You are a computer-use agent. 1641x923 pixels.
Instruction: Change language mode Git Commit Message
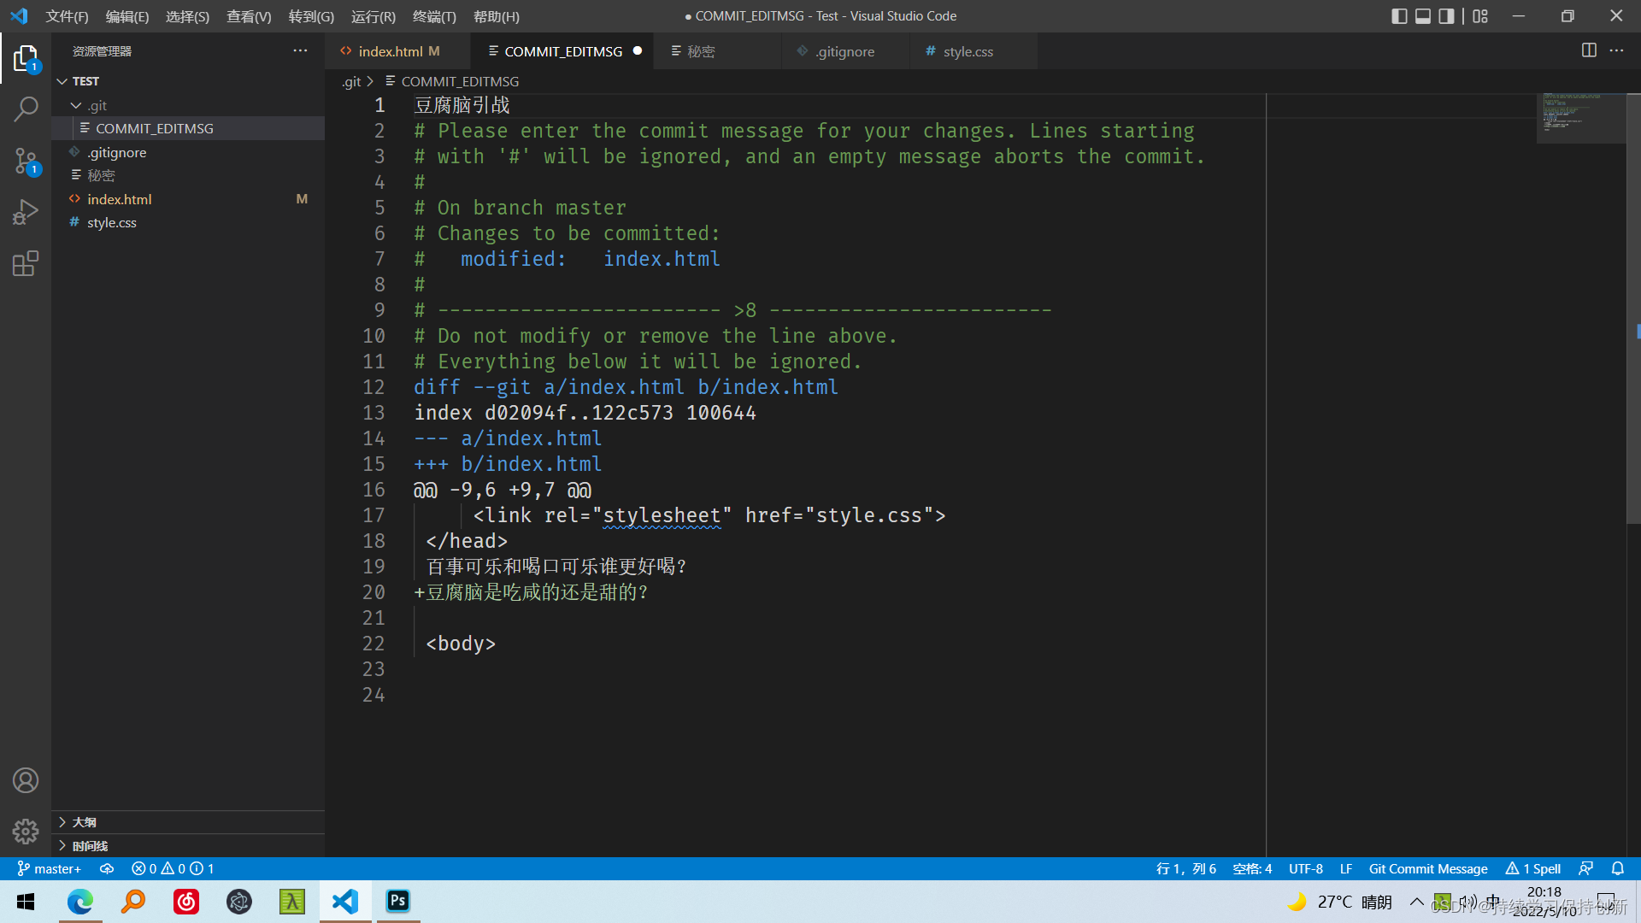[1428, 868]
